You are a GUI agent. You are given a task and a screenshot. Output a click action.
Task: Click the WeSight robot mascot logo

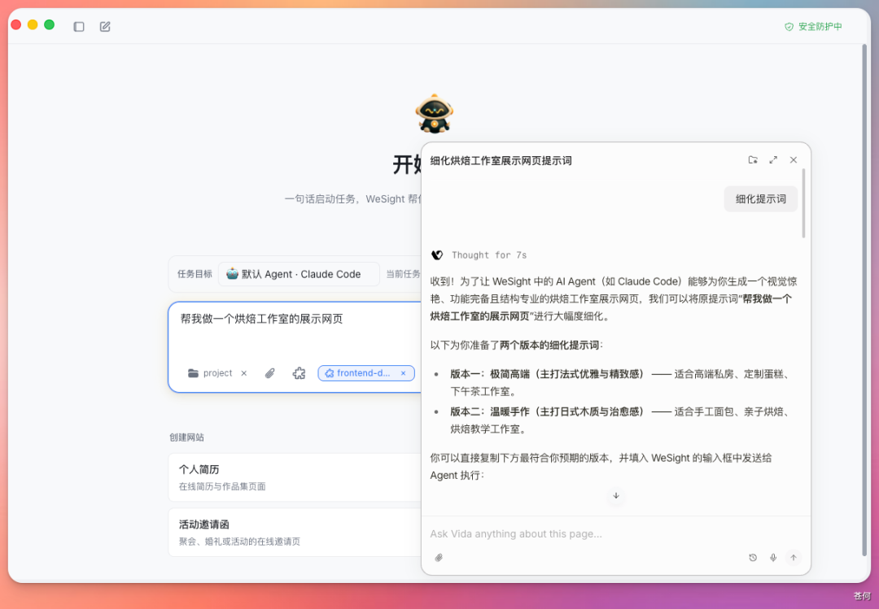[434, 114]
